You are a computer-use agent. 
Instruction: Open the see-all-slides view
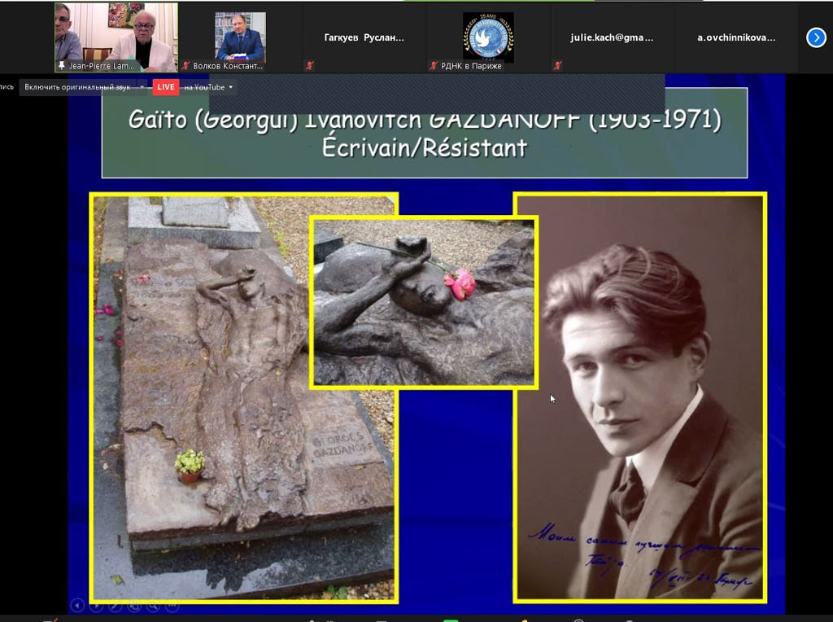pyautogui.click(x=134, y=605)
